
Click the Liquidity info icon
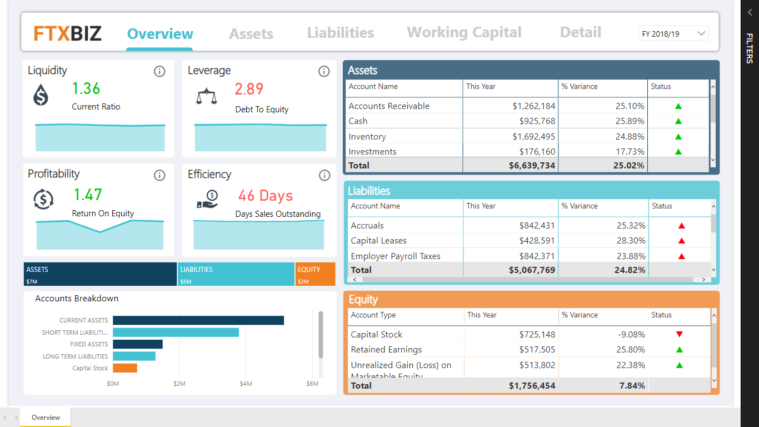pyautogui.click(x=159, y=71)
